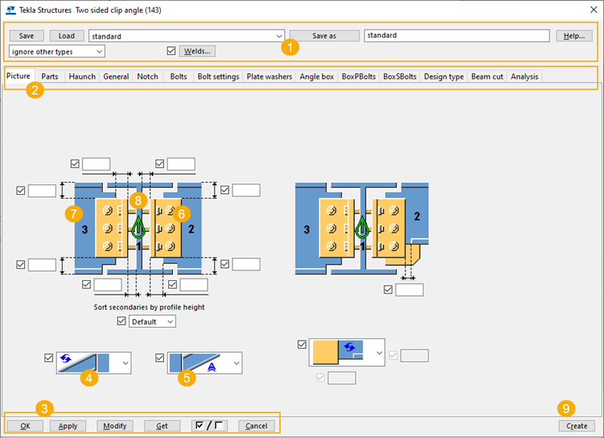Open the Notch tab
Screen dimensions: 604x438
click(147, 76)
